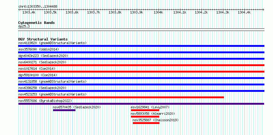Screen dimensions: 273x135
Task: Open nsv4131858 gnomADStructuralVariants label
Action: (x=52, y=81)
